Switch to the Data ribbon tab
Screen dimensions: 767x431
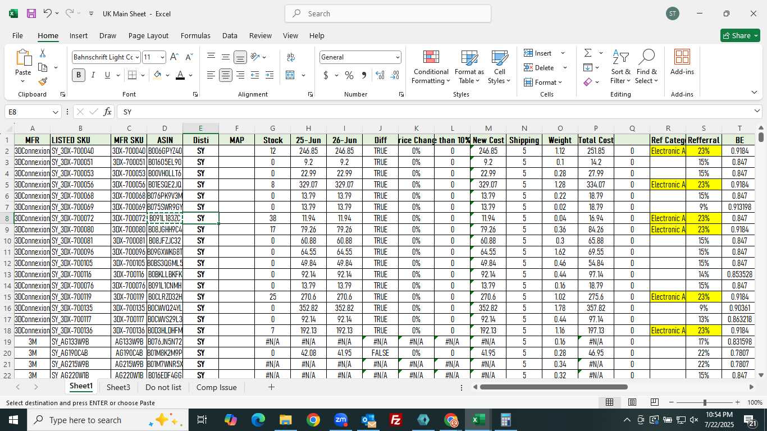[230, 35]
